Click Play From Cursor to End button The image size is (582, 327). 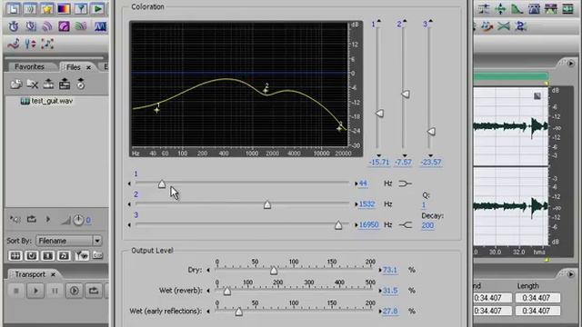(75, 291)
